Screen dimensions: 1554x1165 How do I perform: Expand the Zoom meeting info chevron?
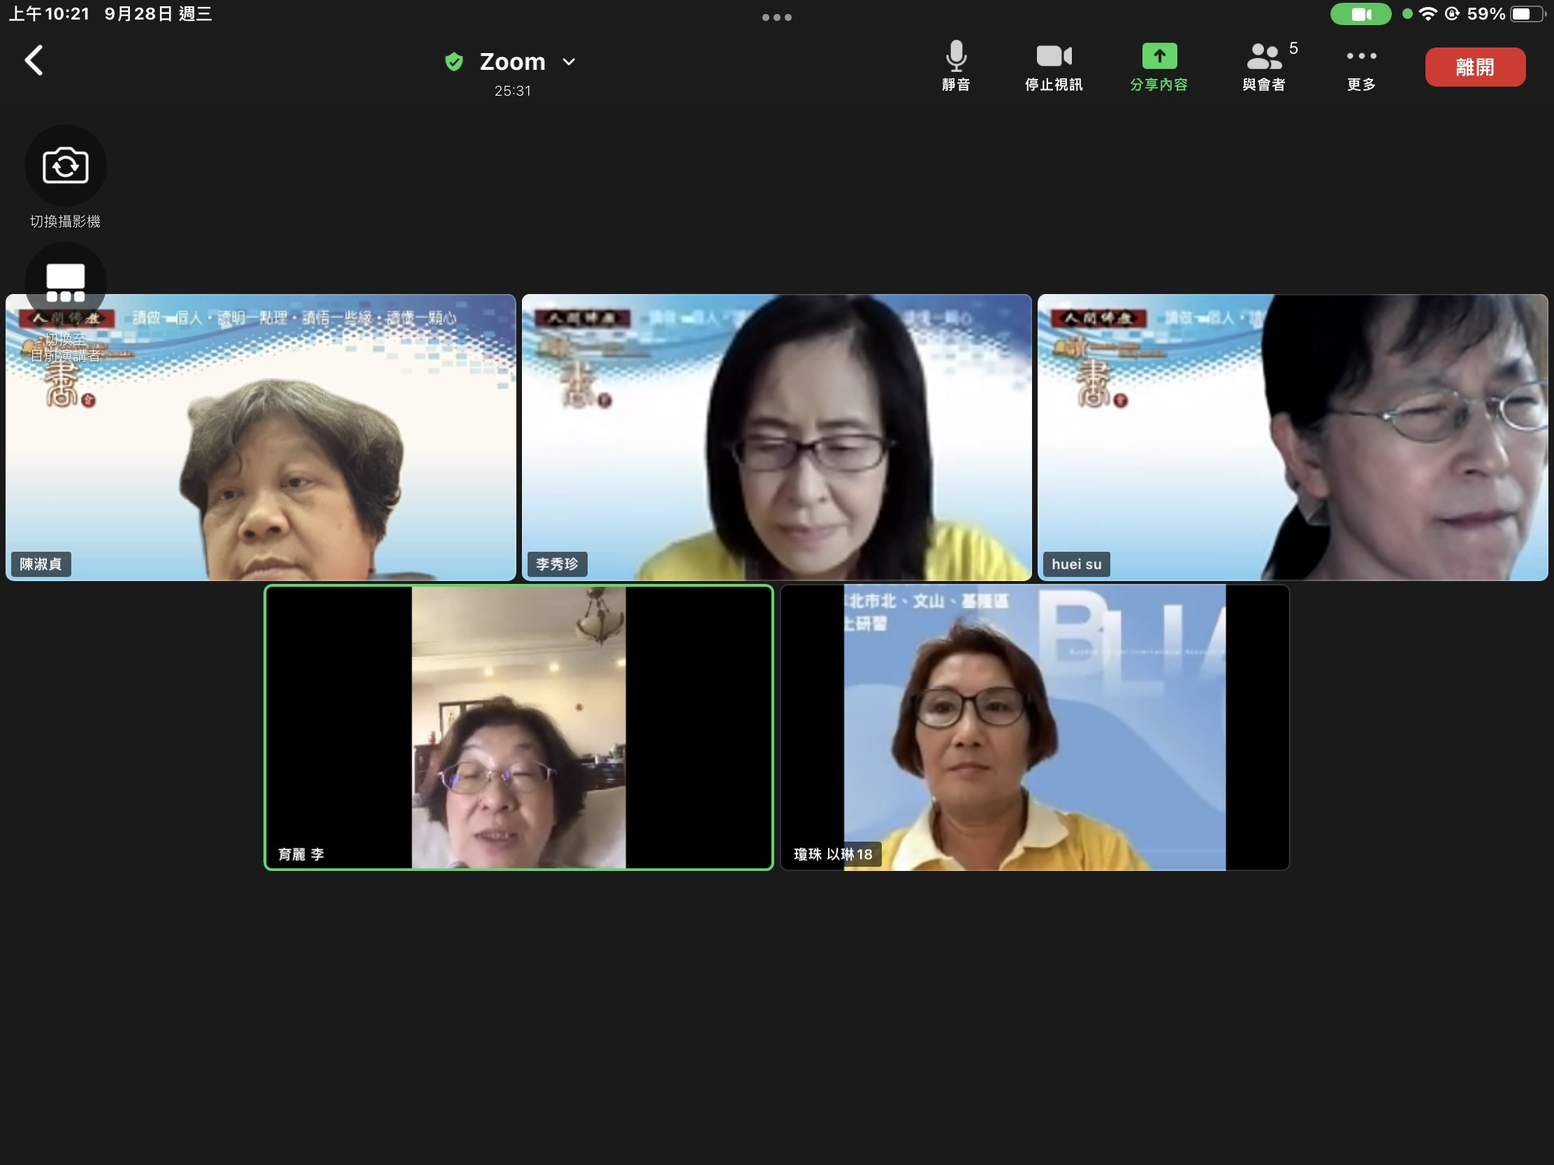click(x=569, y=61)
